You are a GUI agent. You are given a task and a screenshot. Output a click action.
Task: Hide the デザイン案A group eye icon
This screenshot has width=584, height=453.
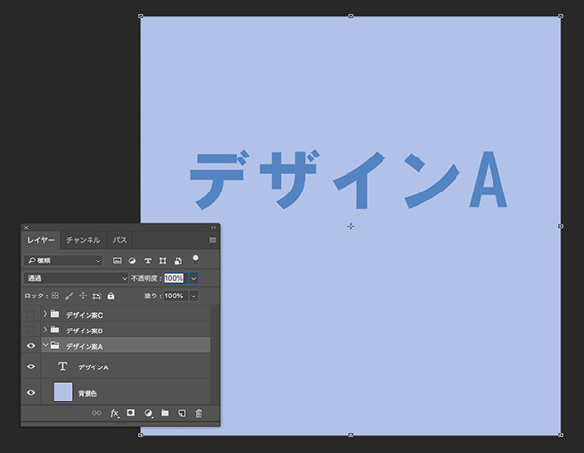tap(31, 346)
